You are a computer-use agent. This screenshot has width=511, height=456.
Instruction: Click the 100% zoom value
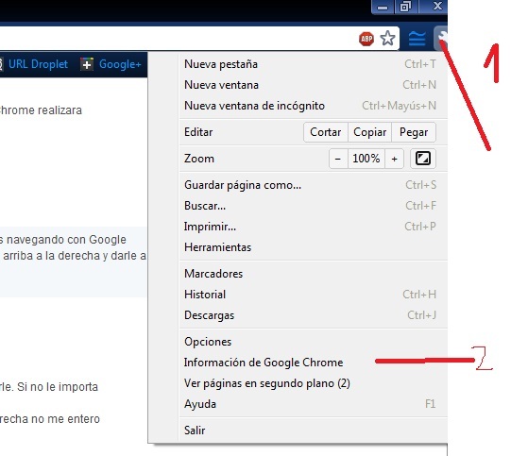click(366, 159)
